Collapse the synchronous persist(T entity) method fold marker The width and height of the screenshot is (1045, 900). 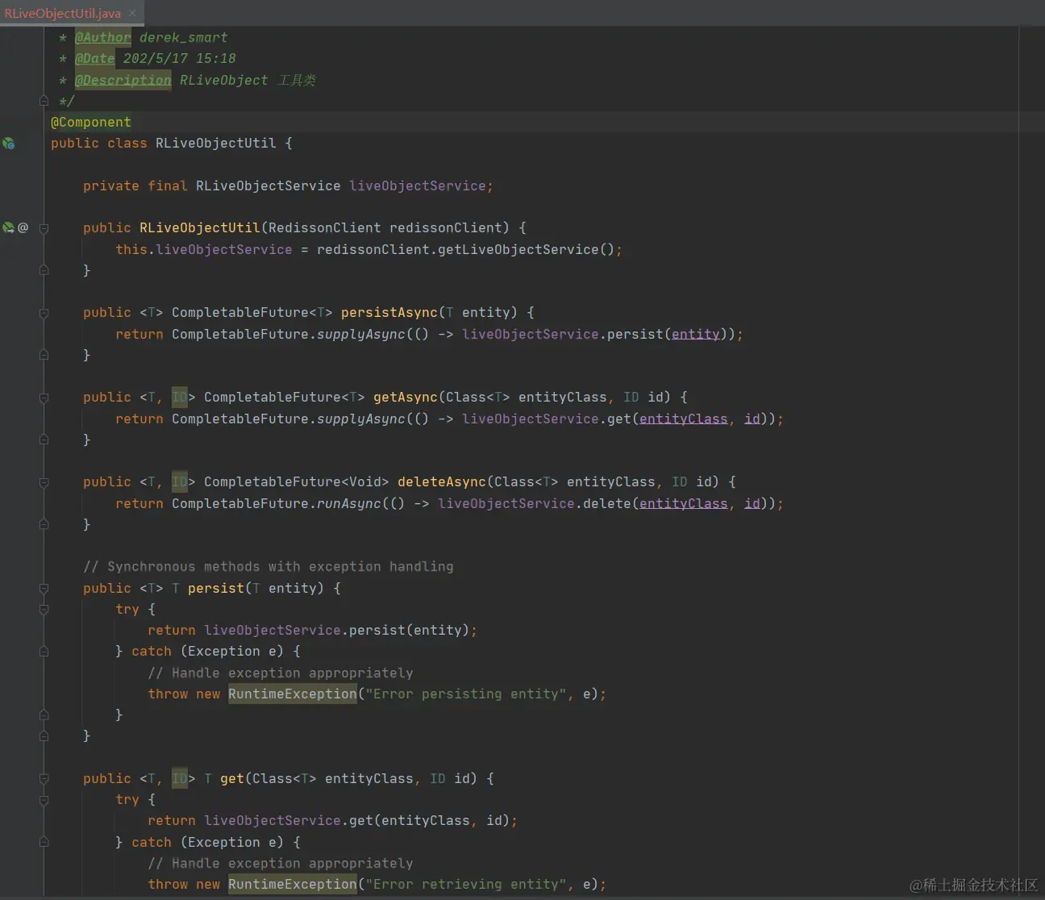[x=44, y=589]
